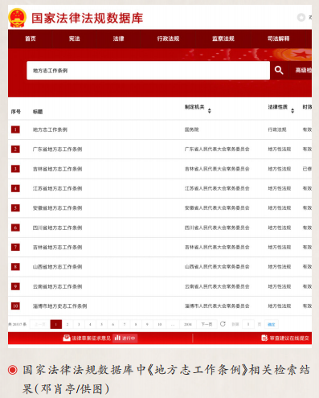Go to page 7 of results
319x398 pixels.
click(x=125, y=324)
